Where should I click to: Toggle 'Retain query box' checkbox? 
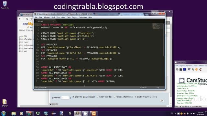98,97
